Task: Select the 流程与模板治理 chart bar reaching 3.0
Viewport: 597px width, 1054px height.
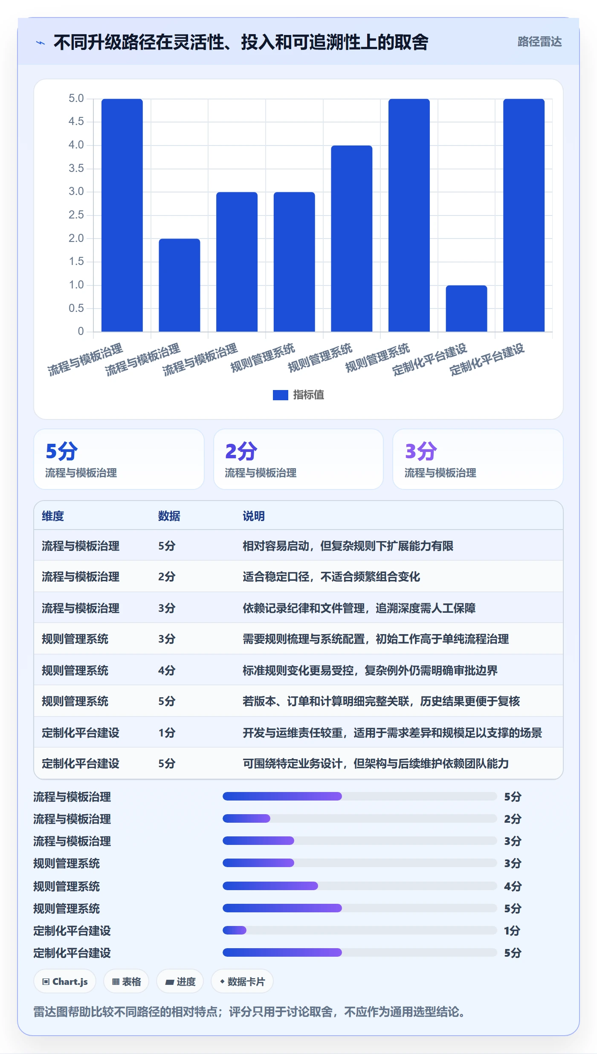Action: 237,262
